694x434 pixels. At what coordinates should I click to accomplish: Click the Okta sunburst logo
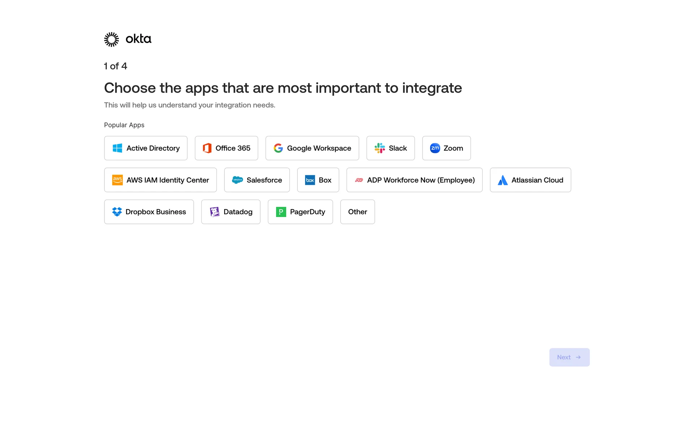coord(111,39)
